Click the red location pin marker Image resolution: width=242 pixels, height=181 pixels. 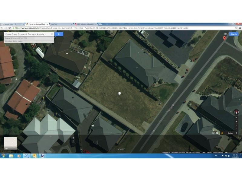click(224, 38)
